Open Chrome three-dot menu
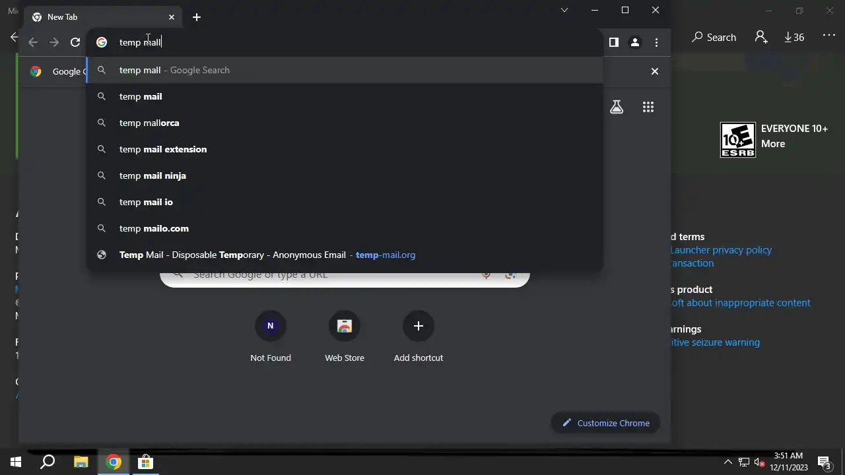The image size is (845, 475). [x=656, y=42]
